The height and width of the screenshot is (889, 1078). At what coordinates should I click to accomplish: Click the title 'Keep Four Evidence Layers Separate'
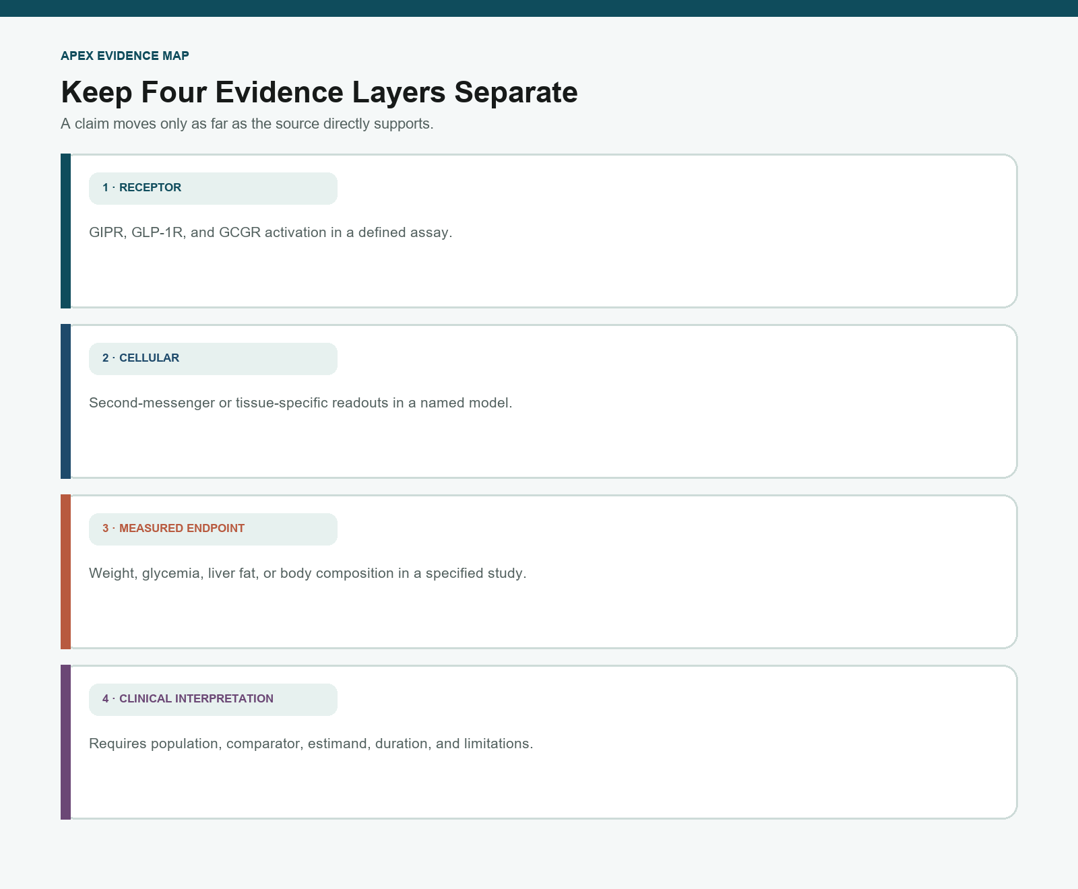(319, 92)
